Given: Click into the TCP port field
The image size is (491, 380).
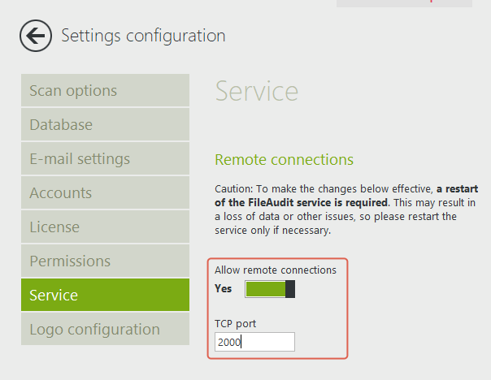Looking at the screenshot, I should [x=254, y=342].
